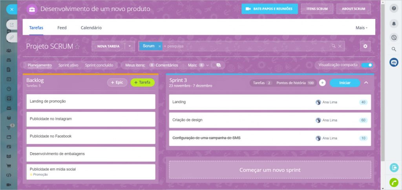Viewport: 402px width, 190px height.
Task: Click the ITENS SCRUM button
Action: (317, 9)
